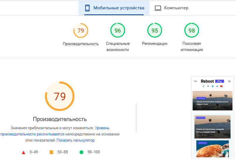Image resolution: width=236 pixels, height=160 pixels.
Task: Open the second balloon article card in the preview
Action: click(x=212, y=127)
